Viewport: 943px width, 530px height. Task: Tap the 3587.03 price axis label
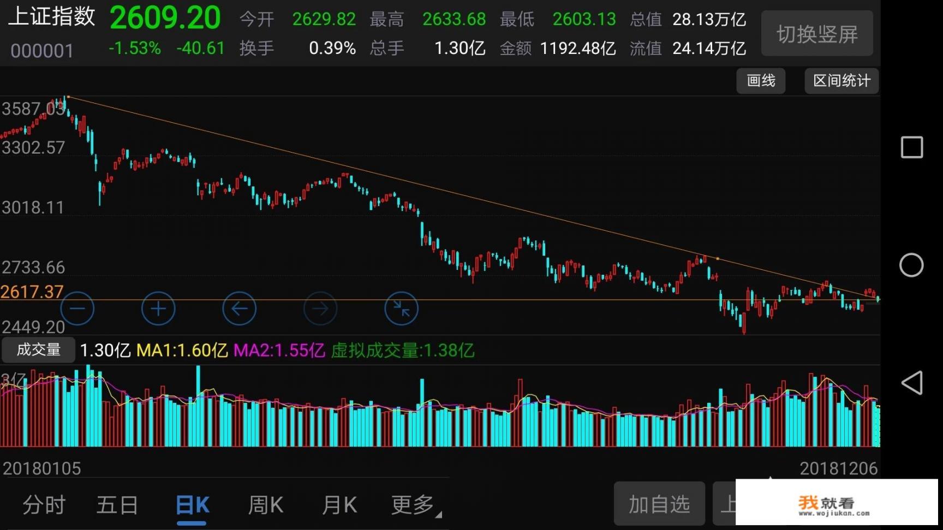point(33,109)
